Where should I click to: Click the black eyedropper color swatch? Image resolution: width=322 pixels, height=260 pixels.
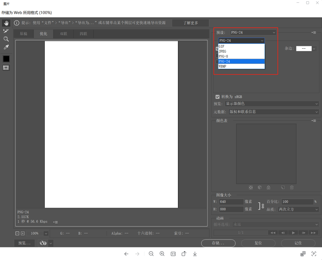(6, 59)
